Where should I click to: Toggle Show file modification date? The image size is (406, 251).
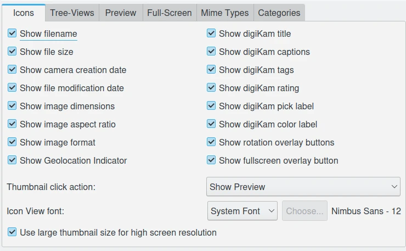[12, 88]
